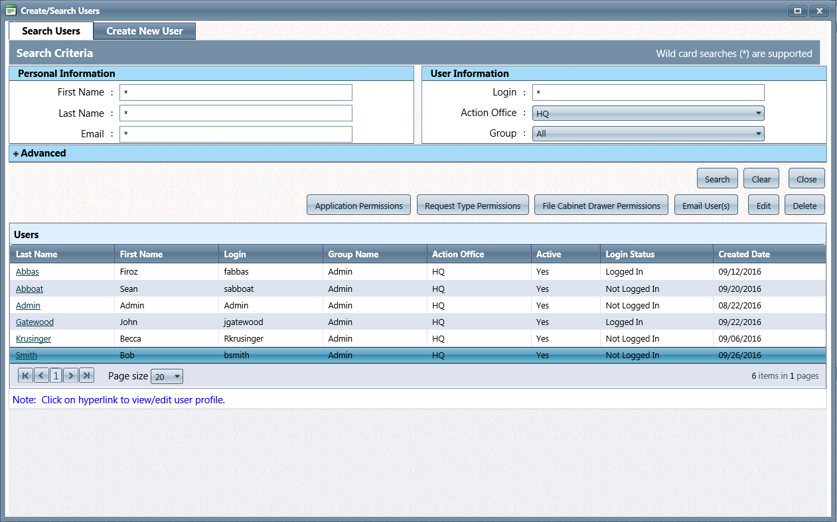Click the 'Becca' first name cell

coord(167,339)
